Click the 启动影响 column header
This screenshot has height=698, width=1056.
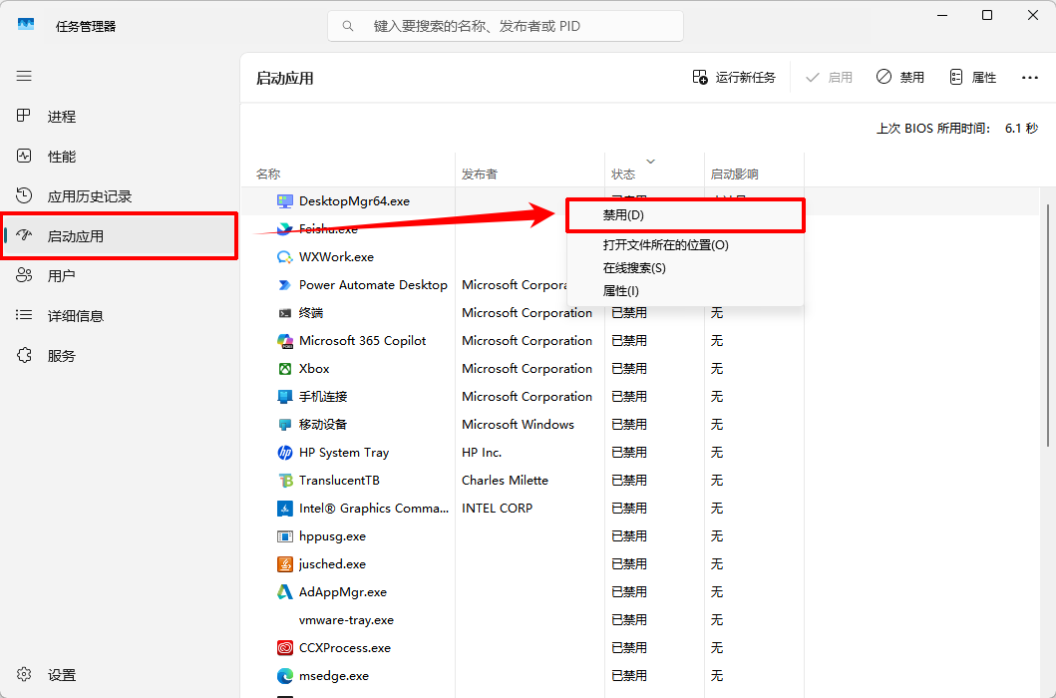[735, 174]
